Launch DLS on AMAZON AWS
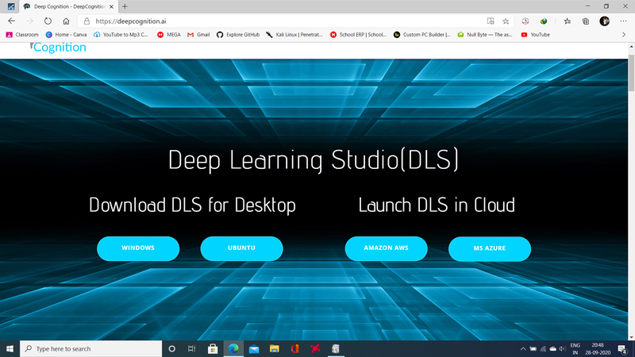The image size is (635, 357). tap(386, 248)
